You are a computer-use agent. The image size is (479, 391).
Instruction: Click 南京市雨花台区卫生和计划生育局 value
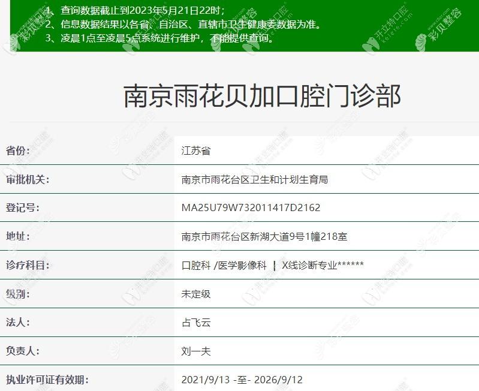[254, 179]
